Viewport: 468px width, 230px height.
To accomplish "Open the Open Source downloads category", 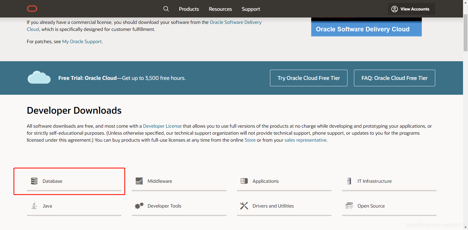I will tap(389, 206).
